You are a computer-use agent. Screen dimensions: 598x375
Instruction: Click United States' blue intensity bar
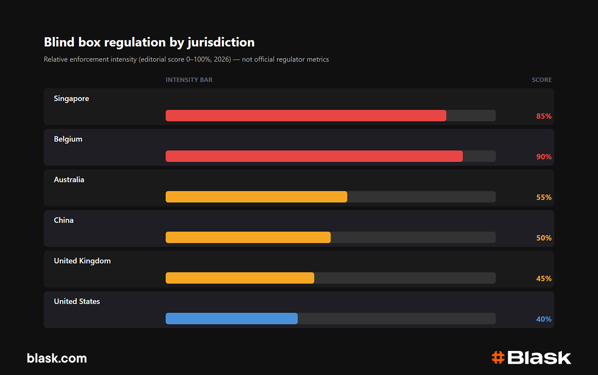[232, 319]
